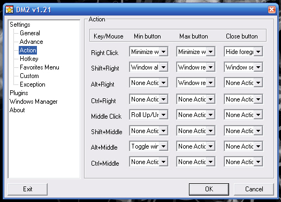Open the Advance settings page

pos(32,42)
